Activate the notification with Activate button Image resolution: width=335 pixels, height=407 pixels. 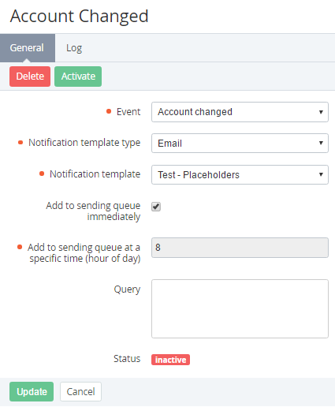(x=78, y=77)
